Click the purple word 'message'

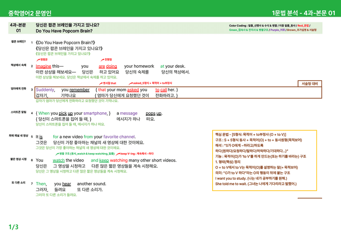click(x=128, y=113)
